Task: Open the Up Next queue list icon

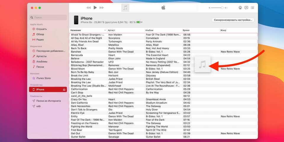Action: coord(252,8)
